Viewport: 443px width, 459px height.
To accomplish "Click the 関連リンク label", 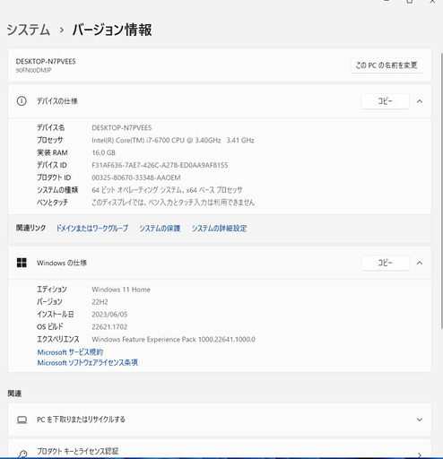I will 30,228.
